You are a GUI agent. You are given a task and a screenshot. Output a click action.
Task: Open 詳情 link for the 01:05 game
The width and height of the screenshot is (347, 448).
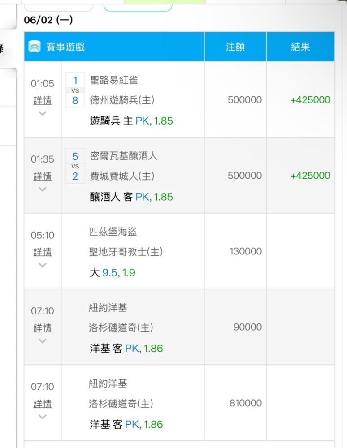pyautogui.click(x=42, y=100)
